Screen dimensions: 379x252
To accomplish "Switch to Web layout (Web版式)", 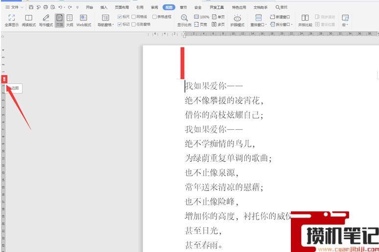I will [84, 20].
